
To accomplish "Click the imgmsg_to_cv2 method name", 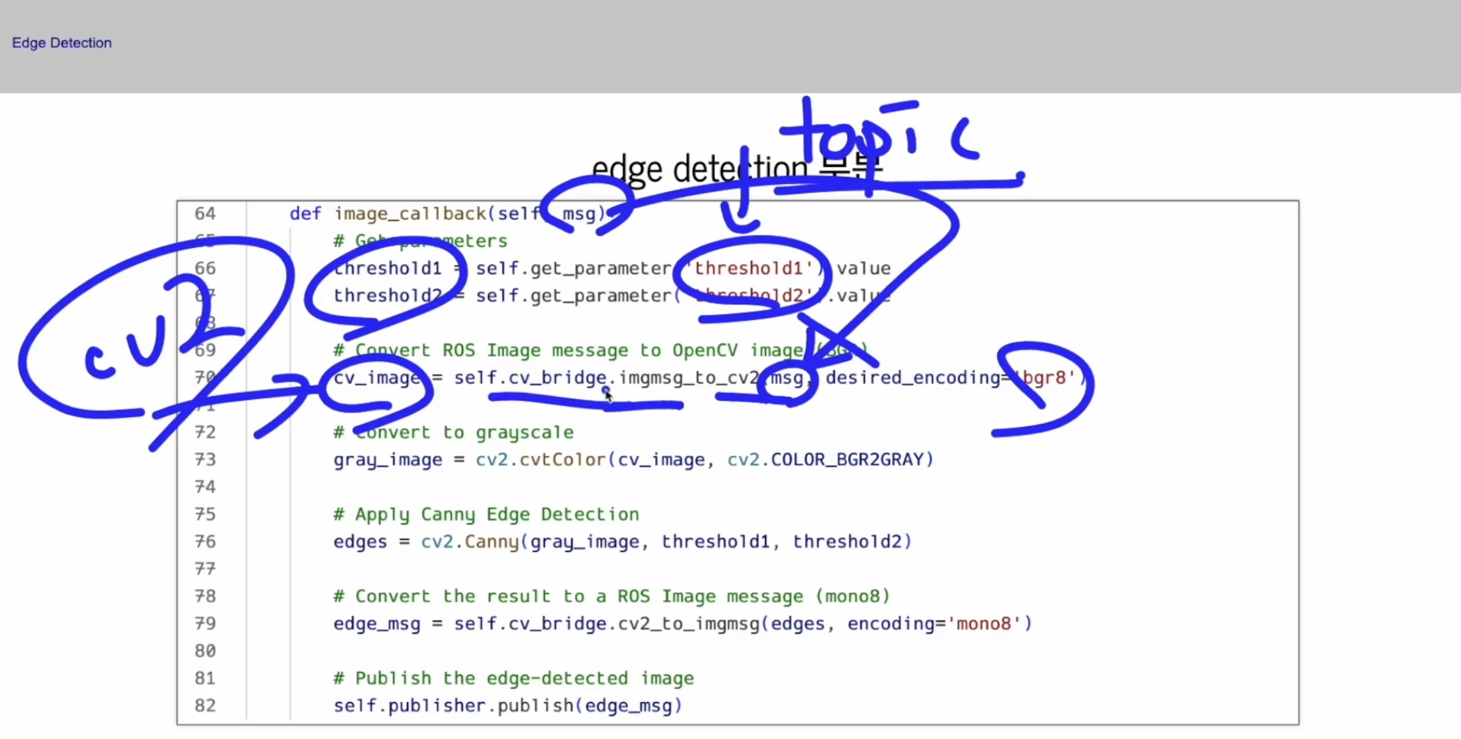I will (688, 378).
